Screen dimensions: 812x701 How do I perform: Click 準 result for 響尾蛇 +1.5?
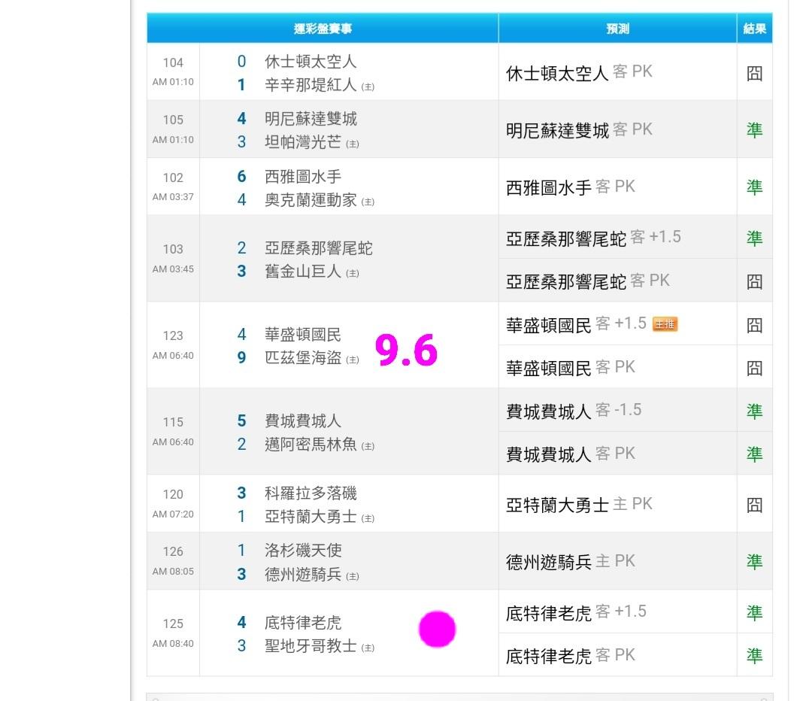coord(755,238)
